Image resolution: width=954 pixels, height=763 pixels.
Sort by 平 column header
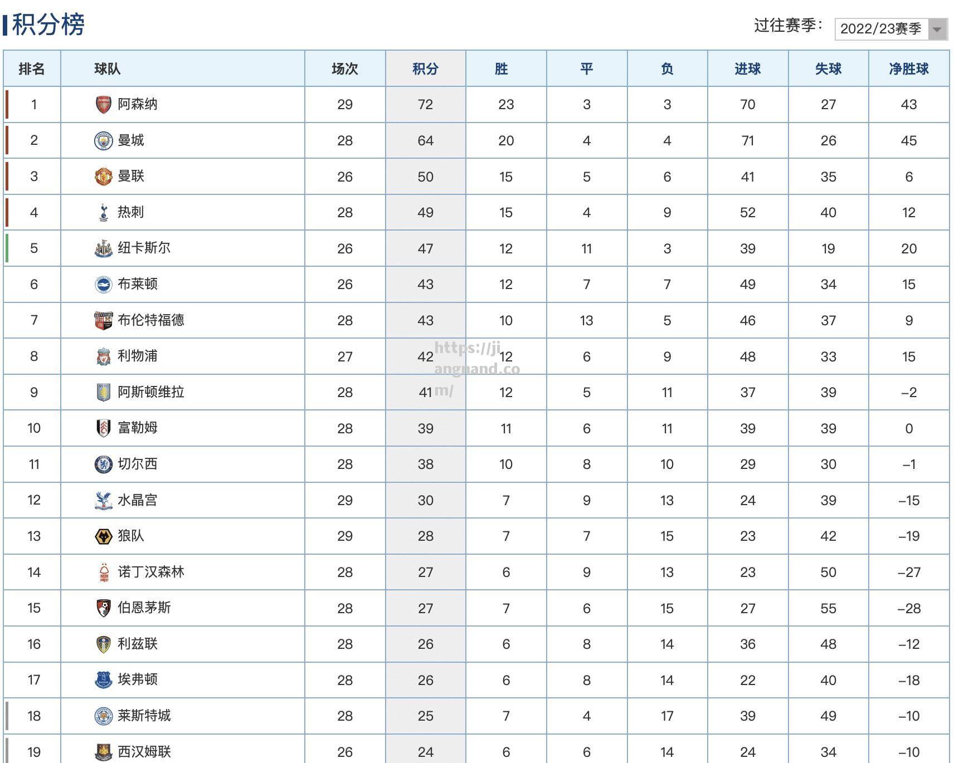pos(587,69)
